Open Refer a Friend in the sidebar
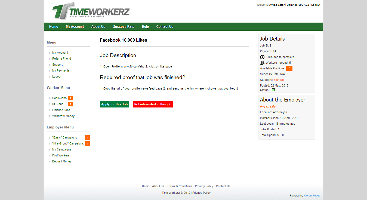Image resolution: width=367 pixels, height=200 pixels. [61, 59]
